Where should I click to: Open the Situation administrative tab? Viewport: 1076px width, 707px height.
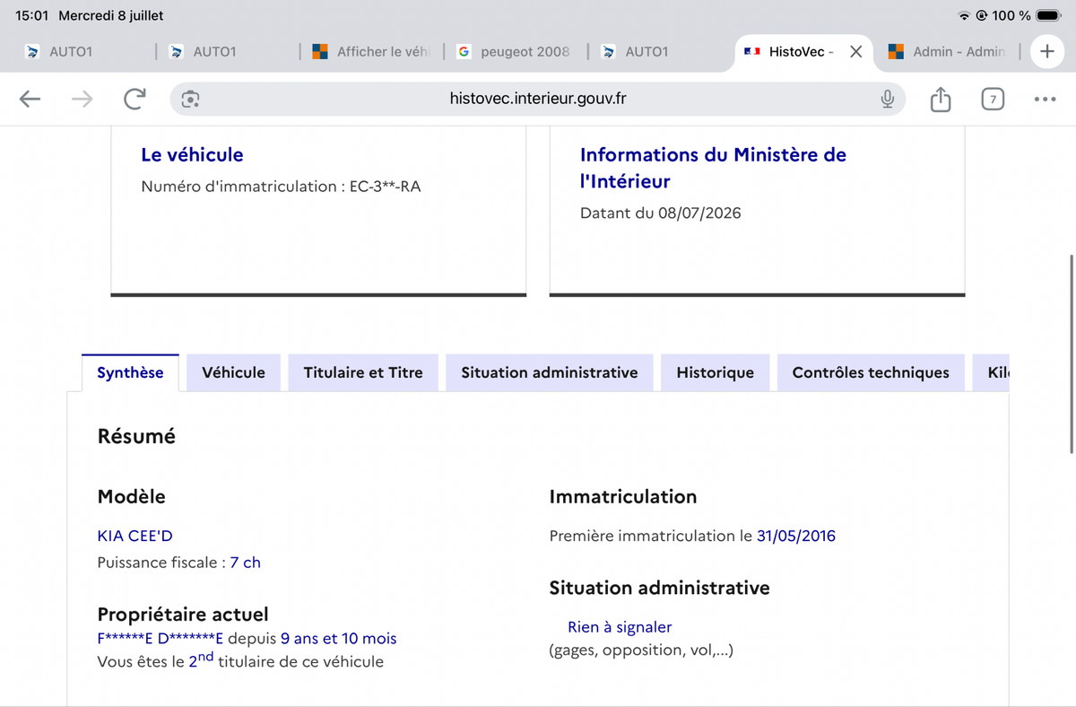pos(550,372)
